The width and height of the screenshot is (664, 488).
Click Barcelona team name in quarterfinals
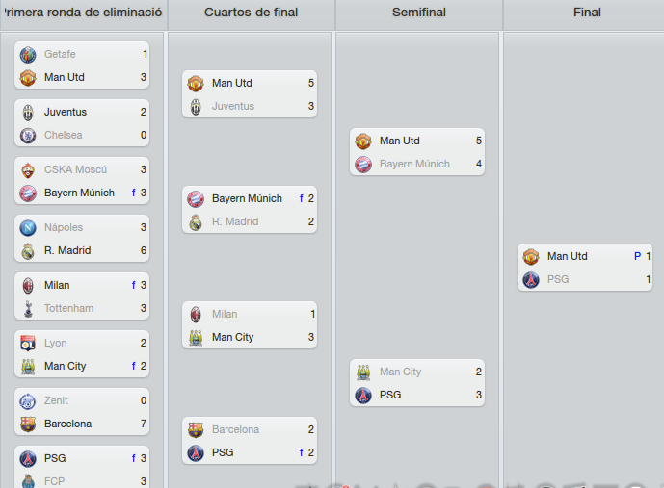(x=235, y=429)
